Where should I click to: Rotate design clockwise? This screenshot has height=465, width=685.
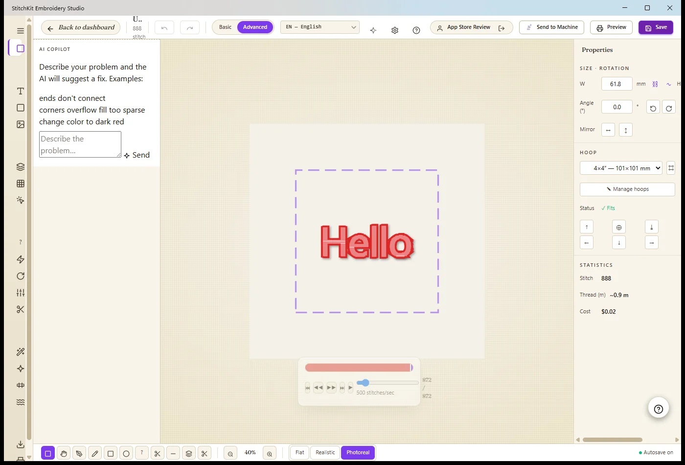pyautogui.click(x=669, y=108)
